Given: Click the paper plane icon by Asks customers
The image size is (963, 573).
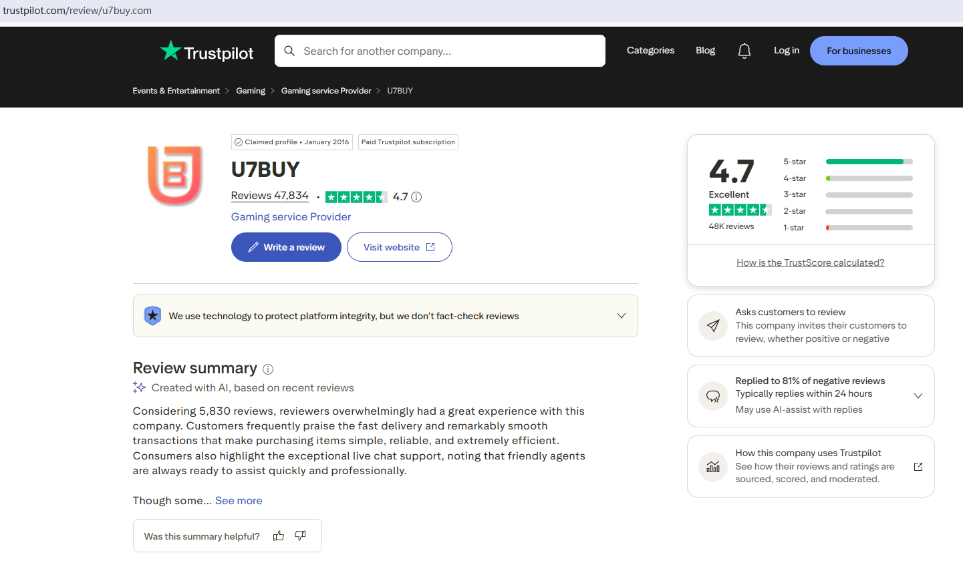Looking at the screenshot, I should coord(713,326).
